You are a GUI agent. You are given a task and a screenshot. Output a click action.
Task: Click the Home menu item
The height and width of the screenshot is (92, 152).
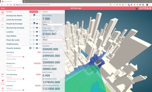[3, 8]
